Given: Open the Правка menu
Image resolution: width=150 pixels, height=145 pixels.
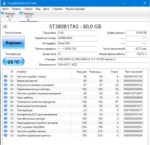Looking at the screenshot, I should pyautogui.click(x=16, y=9).
